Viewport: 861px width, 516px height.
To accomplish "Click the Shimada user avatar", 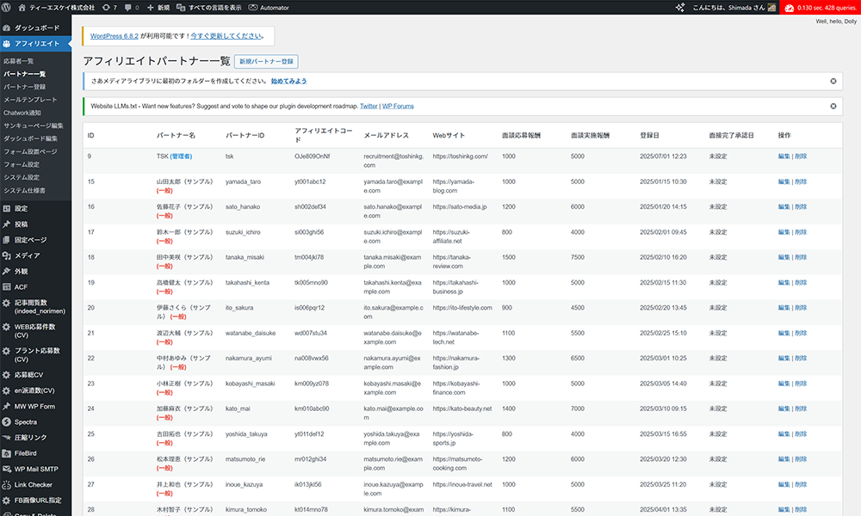I will tap(772, 8).
